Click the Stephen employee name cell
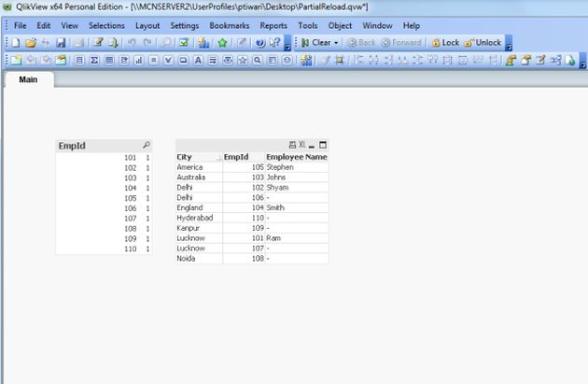The width and height of the screenshot is (588, 384). [x=297, y=167]
